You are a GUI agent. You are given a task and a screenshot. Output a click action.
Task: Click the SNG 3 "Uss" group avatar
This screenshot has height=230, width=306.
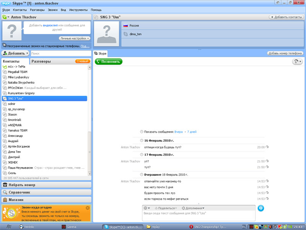pyautogui.click(x=107, y=34)
